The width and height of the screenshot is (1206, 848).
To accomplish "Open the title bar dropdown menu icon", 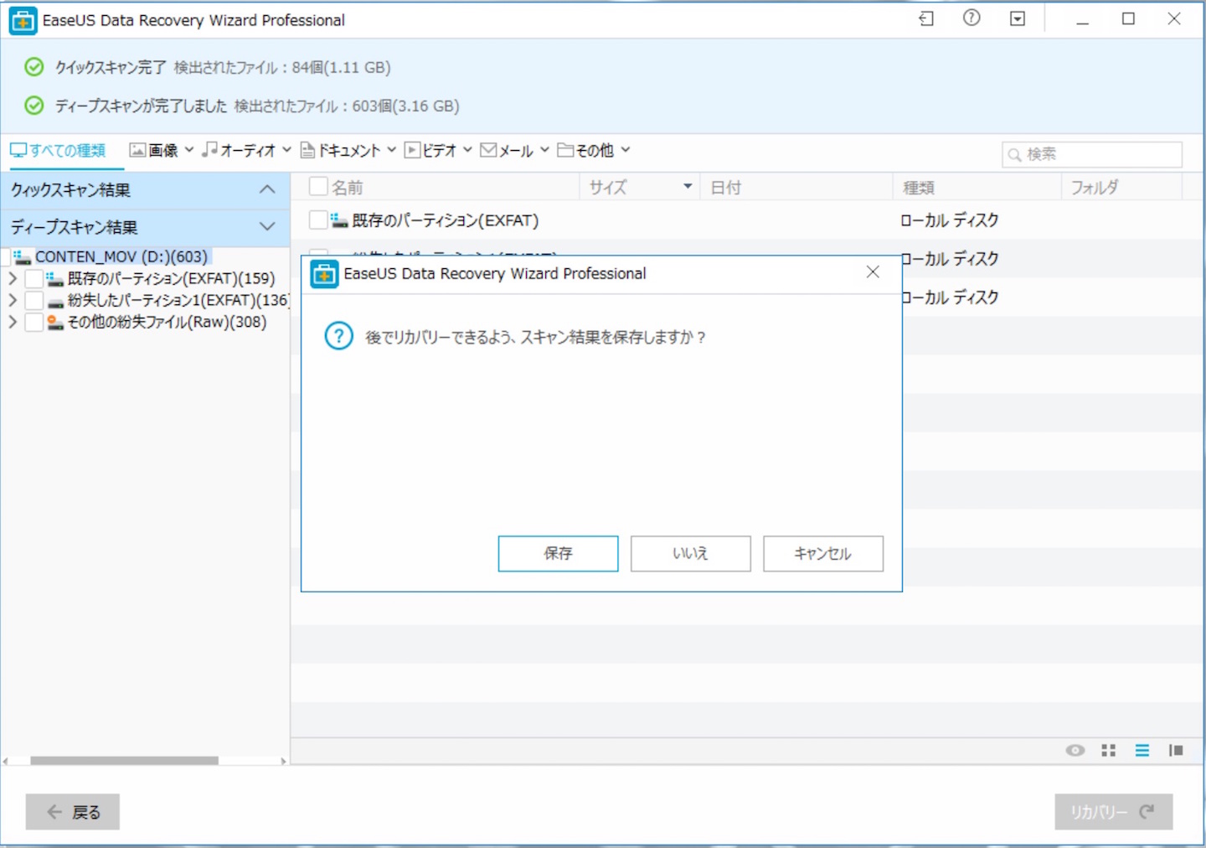I will 1018,18.
